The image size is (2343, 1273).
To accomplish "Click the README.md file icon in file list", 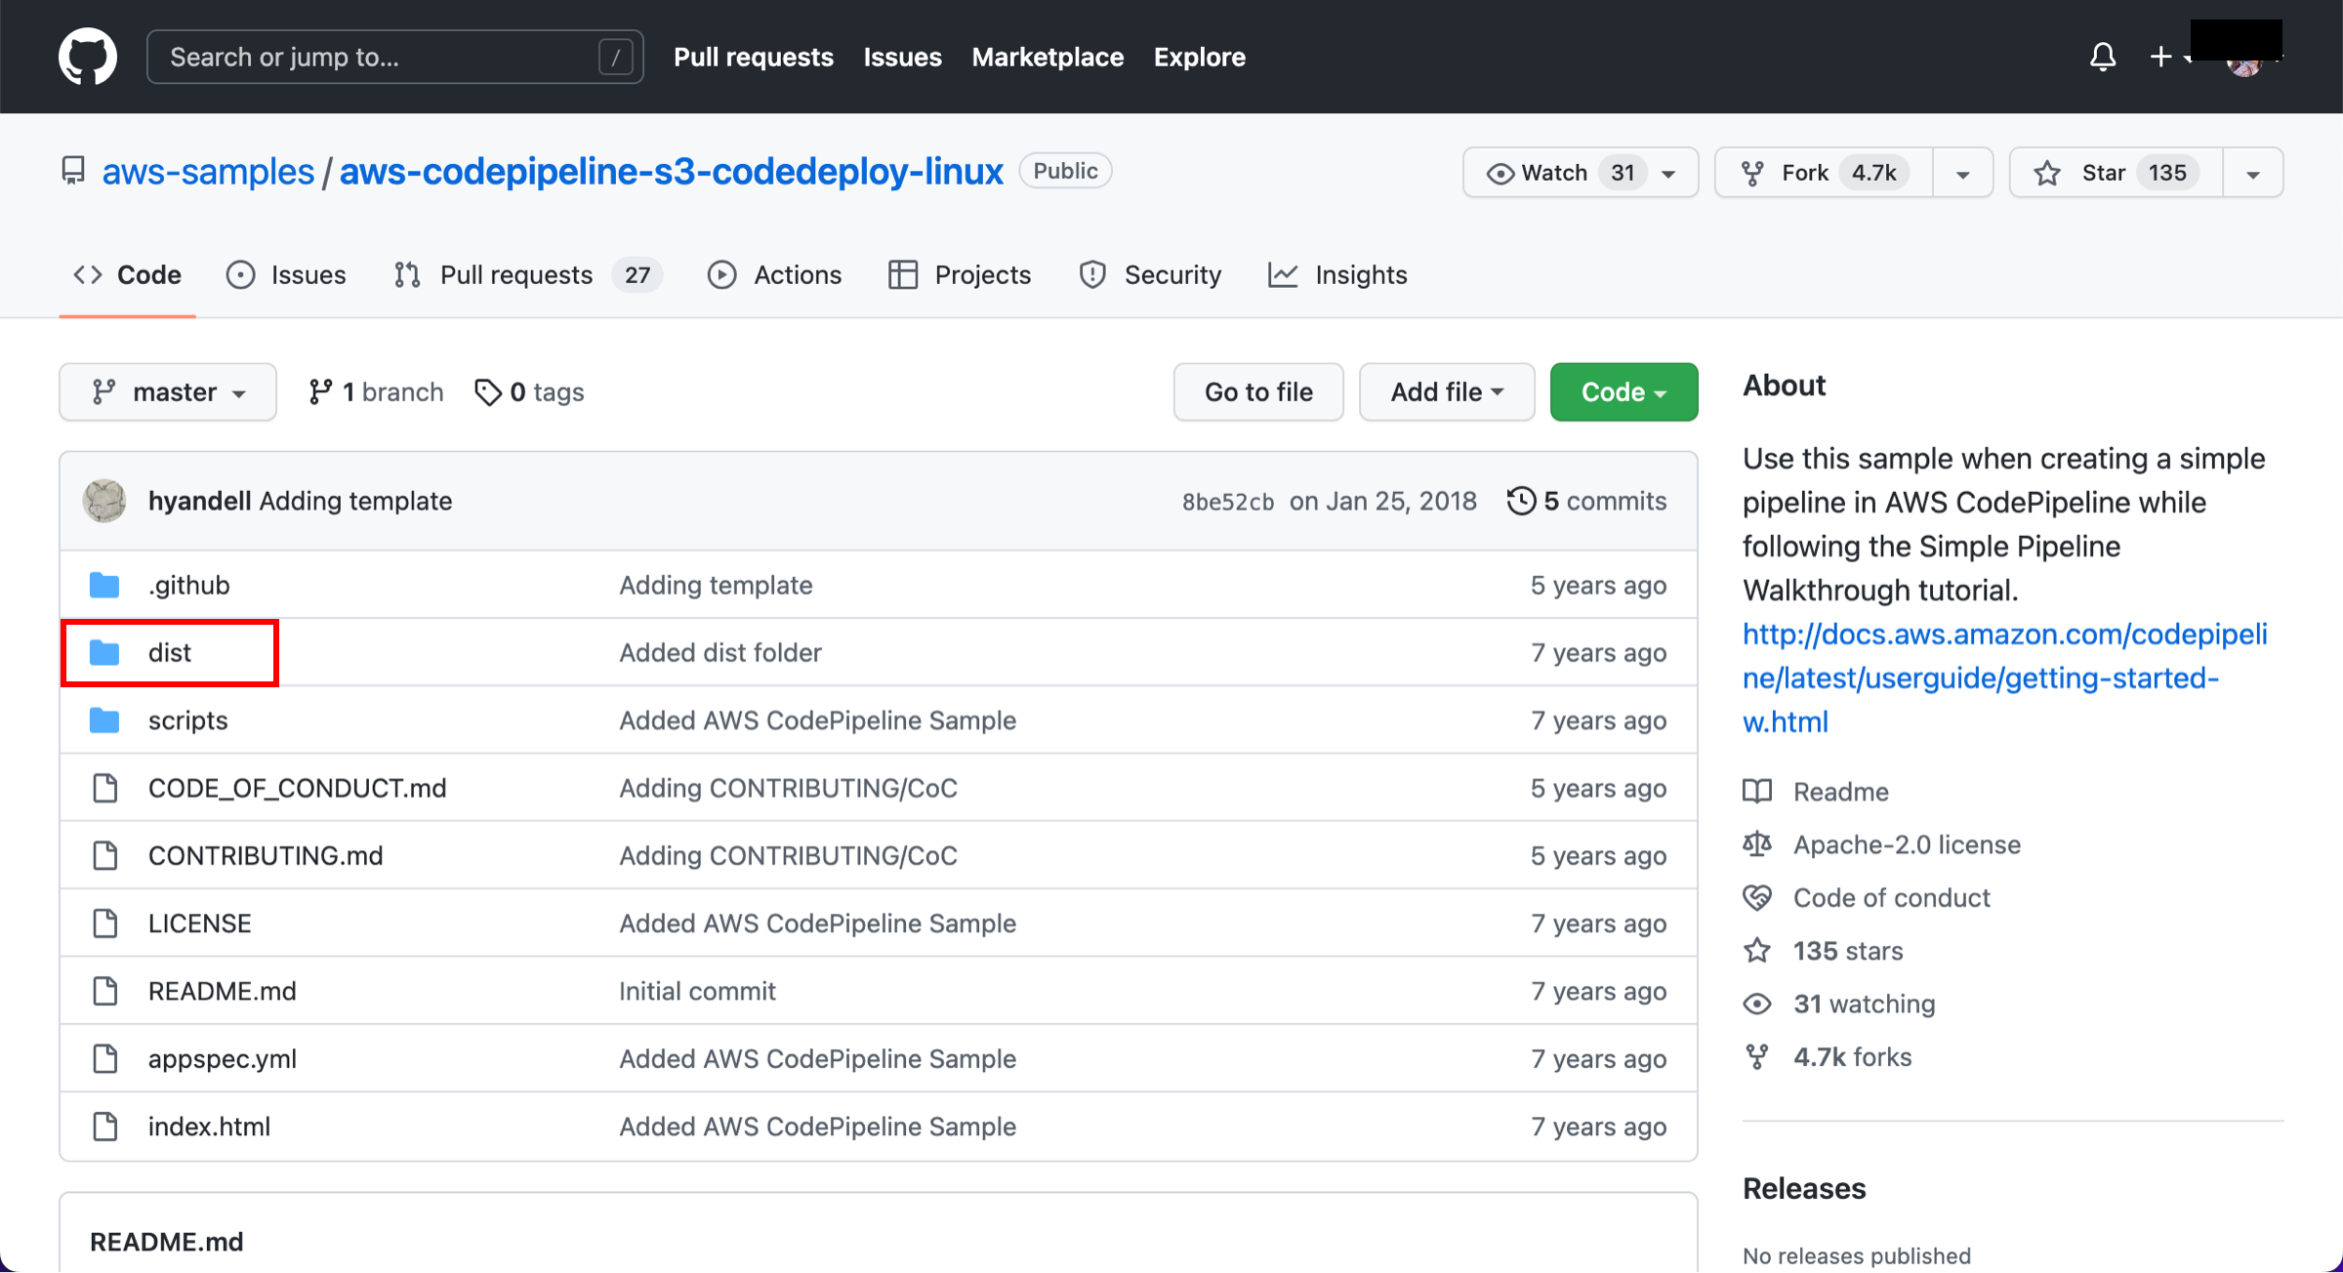I will click(x=104, y=991).
